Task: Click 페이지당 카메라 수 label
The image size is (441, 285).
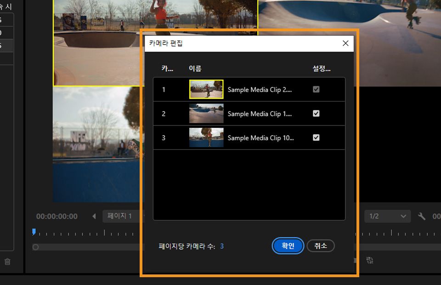Action: [x=187, y=246]
